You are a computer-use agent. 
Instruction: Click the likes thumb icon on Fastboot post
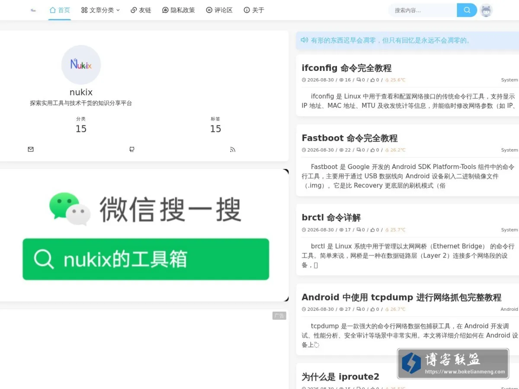(372, 150)
